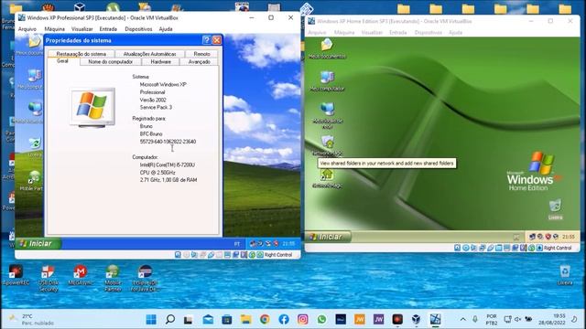Click audio indicator in XP Professional status bar

[194, 255]
